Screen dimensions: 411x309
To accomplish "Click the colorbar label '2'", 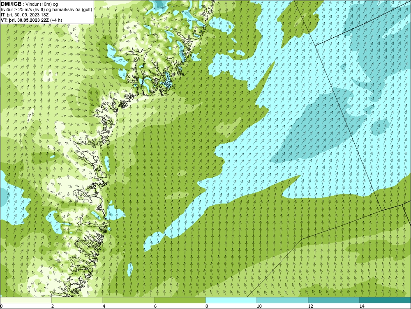I will click(53, 306).
